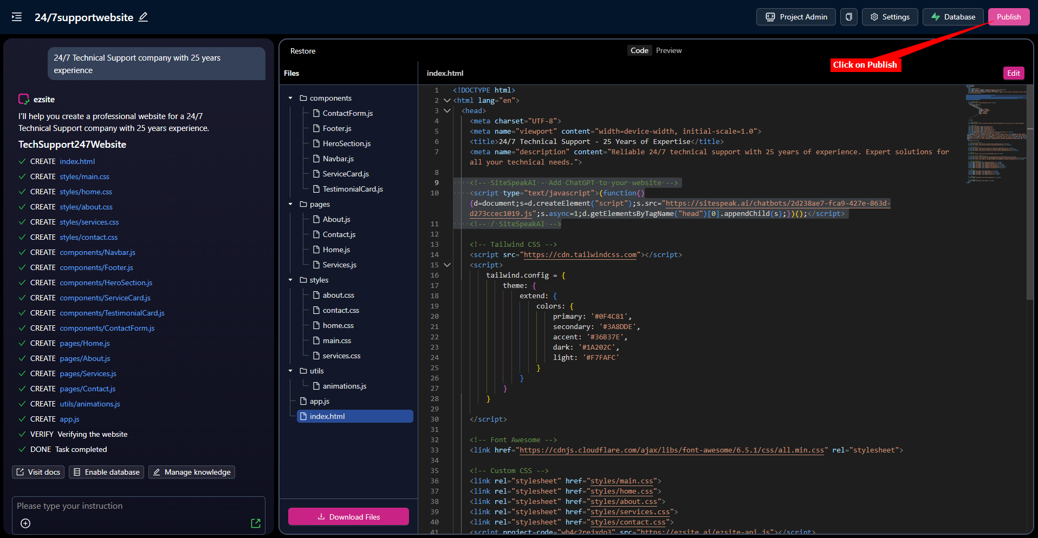1038x538 pixels.
Task: Click the font-awesome URL in code
Action: 672,450
